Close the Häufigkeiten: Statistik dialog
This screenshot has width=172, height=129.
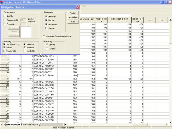(x=77, y=7)
